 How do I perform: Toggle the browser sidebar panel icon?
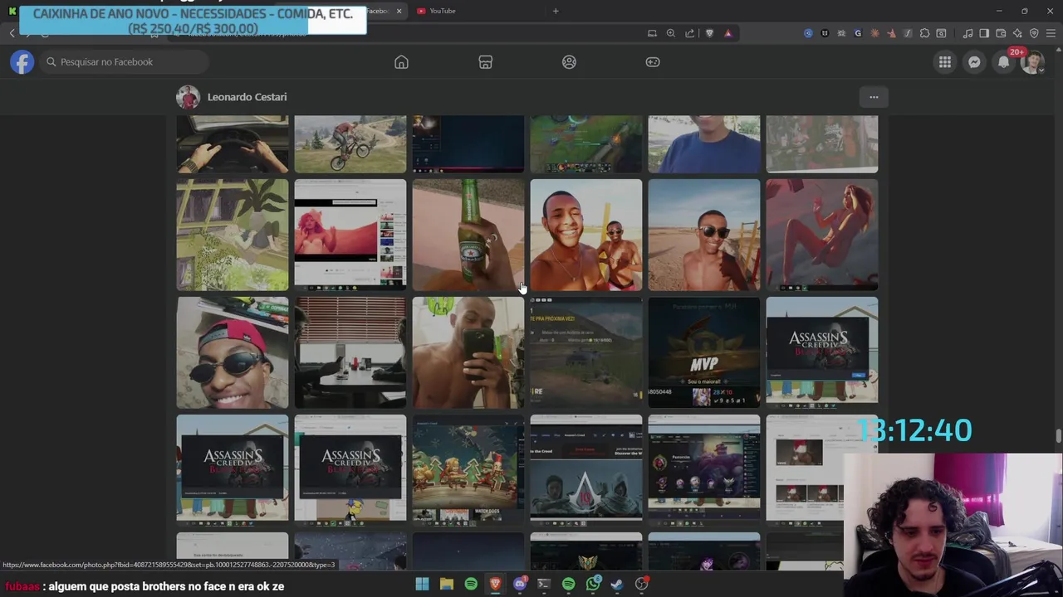pyautogui.click(x=984, y=33)
